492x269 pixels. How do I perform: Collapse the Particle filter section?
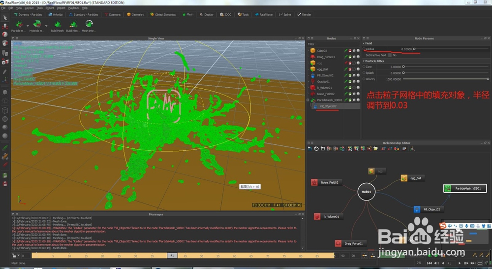[x=364, y=61]
